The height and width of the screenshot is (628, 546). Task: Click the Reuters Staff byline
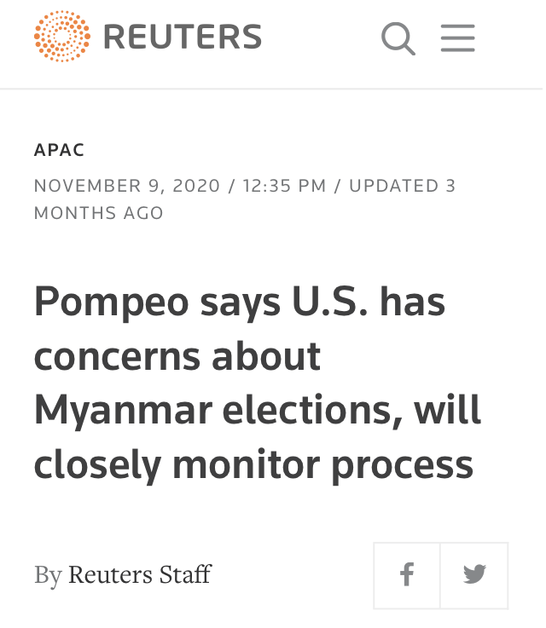pos(140,574)
